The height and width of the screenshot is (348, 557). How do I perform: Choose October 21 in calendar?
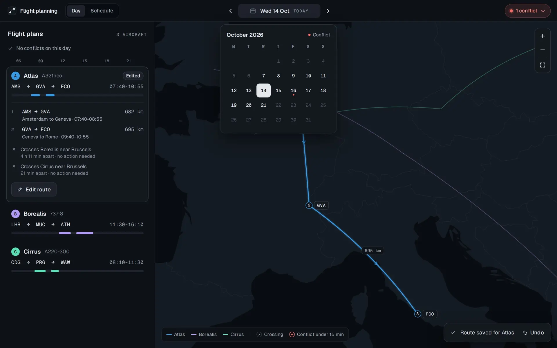263,105
